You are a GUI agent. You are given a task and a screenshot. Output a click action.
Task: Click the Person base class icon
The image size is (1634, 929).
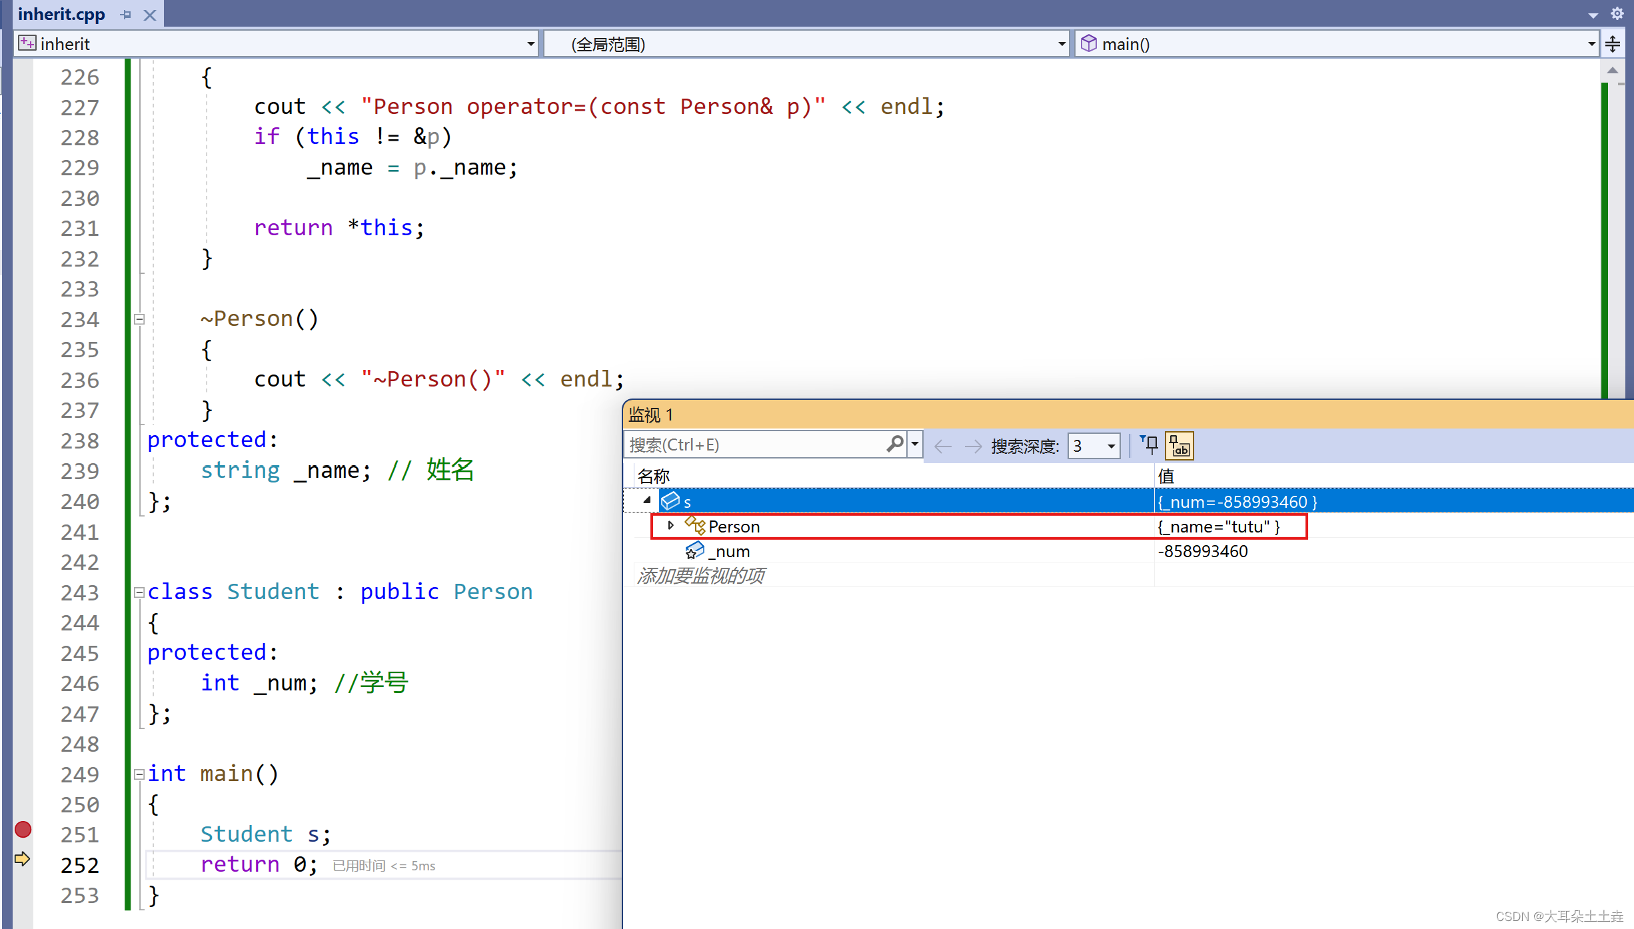[x=695, y=526]
